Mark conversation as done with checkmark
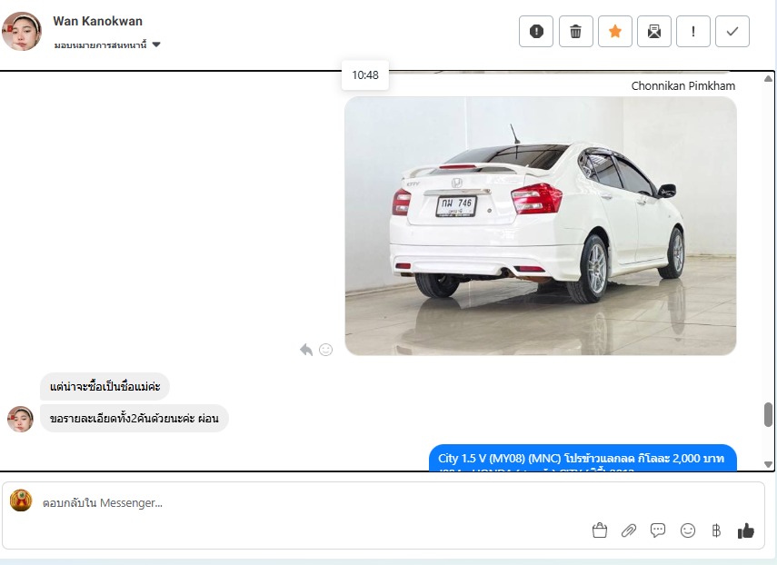 pyautogui.click(x=732, y=31)
